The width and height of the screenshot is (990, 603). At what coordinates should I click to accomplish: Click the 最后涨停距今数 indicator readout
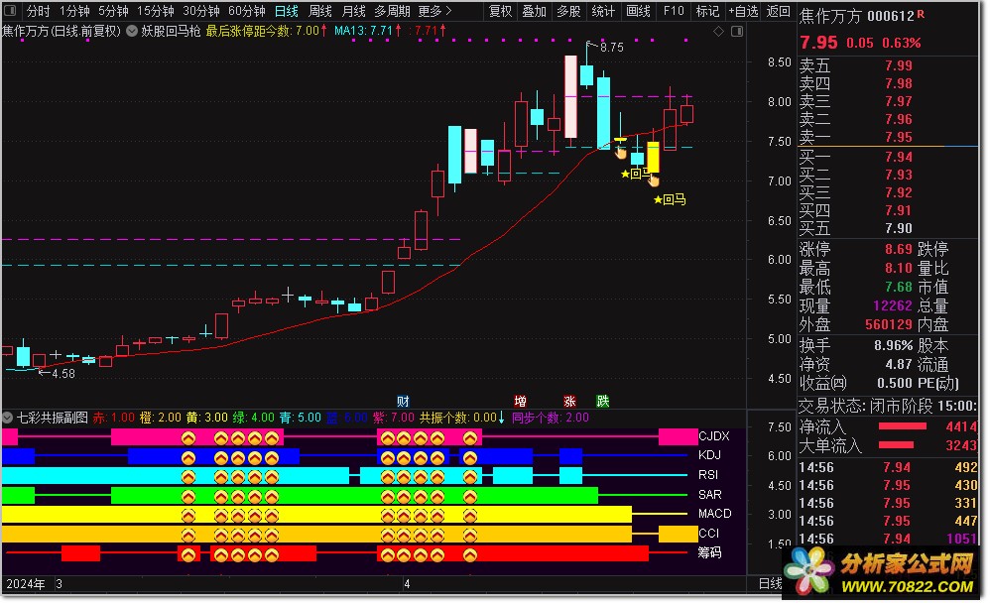pos(267,31)
